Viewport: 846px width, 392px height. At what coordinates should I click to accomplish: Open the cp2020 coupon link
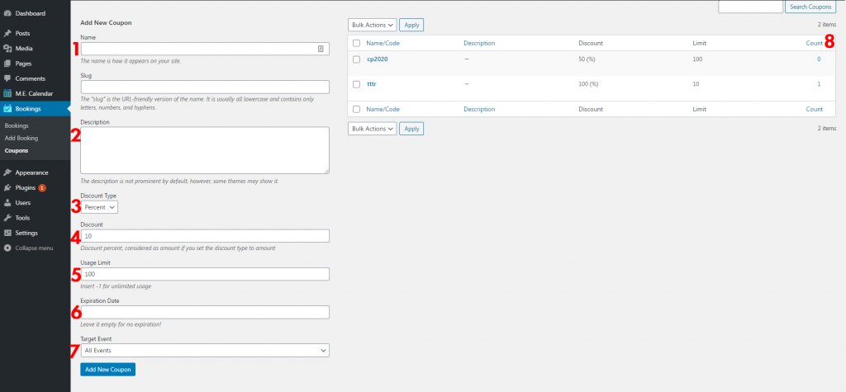coord(378,59)
